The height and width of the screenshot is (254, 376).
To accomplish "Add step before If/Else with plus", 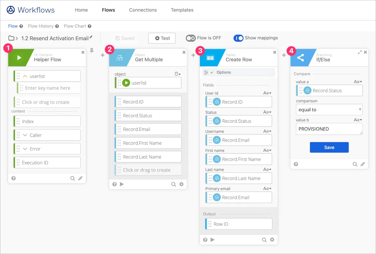I will 284,55.
